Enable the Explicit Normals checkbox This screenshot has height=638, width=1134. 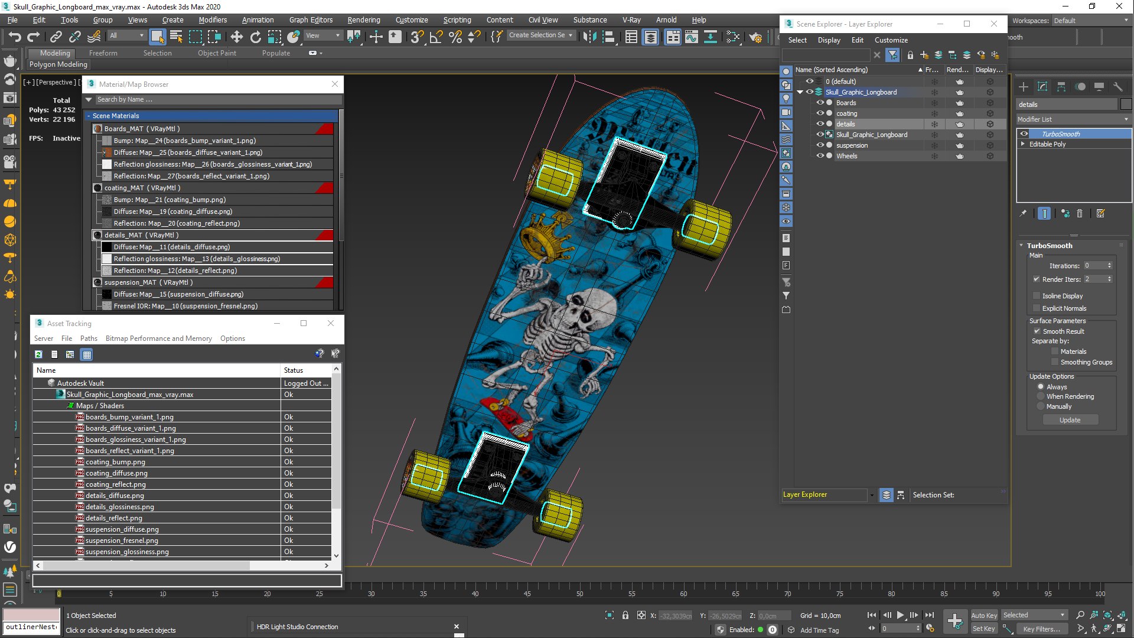point(1037,308)
